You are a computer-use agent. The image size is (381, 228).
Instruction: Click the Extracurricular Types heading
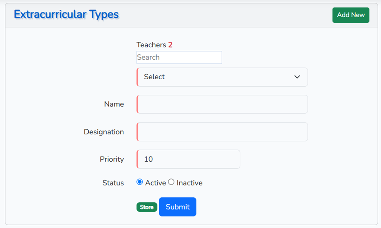[66, 14]
